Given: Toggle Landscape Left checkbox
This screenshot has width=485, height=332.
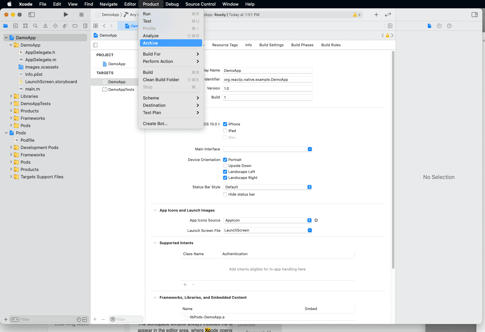Looking at the screenshot, I should 225,172.
